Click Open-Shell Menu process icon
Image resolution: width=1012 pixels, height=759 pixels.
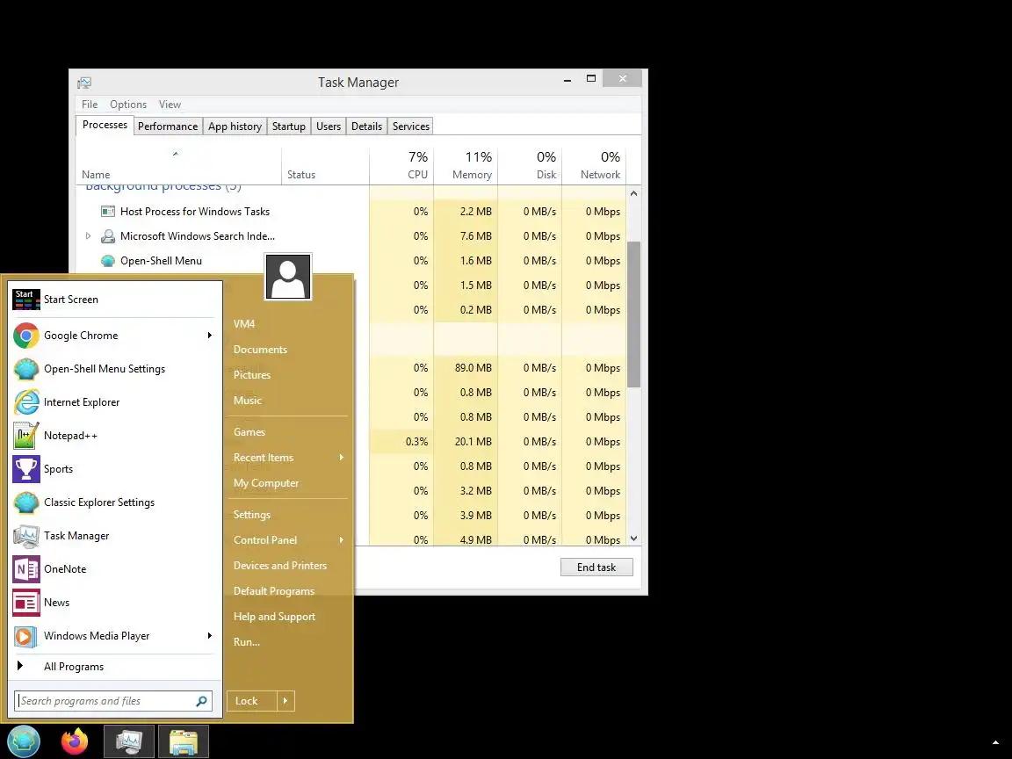(x=108, y=261)
